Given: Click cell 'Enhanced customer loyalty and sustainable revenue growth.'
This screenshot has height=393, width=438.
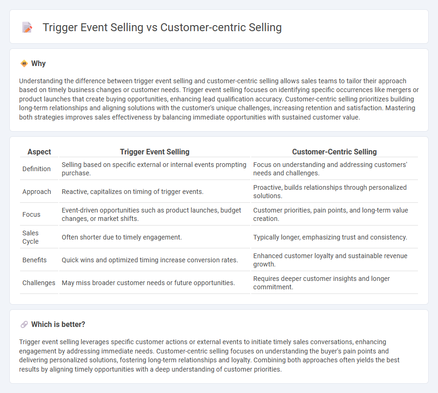Looking at the screenshot, I should (335, 260).
